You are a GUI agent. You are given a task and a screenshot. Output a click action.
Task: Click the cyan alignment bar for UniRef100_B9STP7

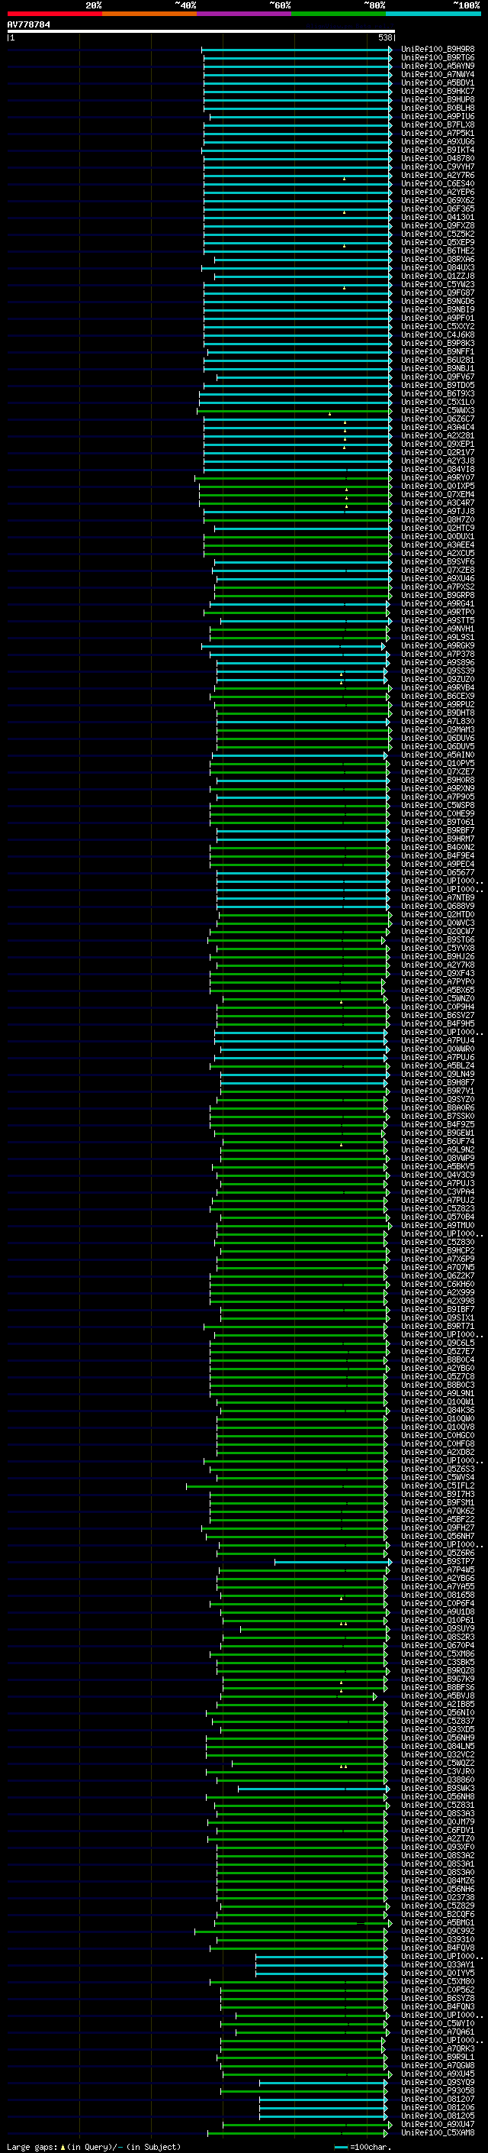pos(333,1561)
